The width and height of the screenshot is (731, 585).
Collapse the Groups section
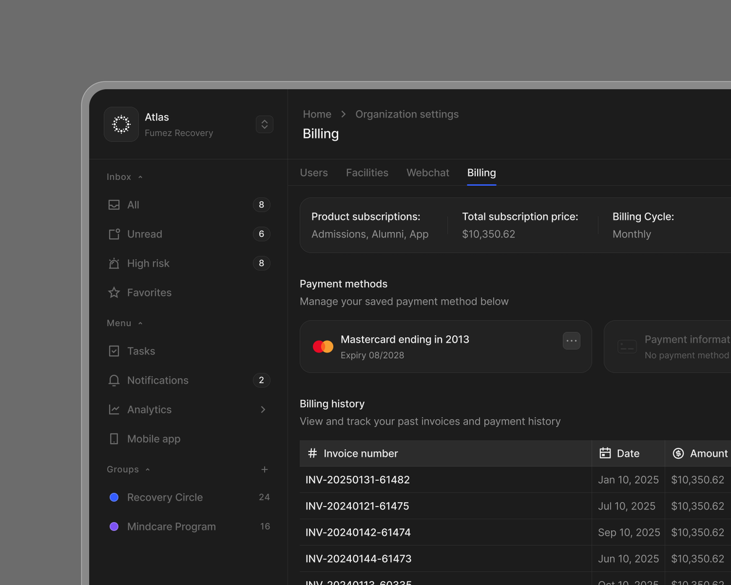point(147,470)
